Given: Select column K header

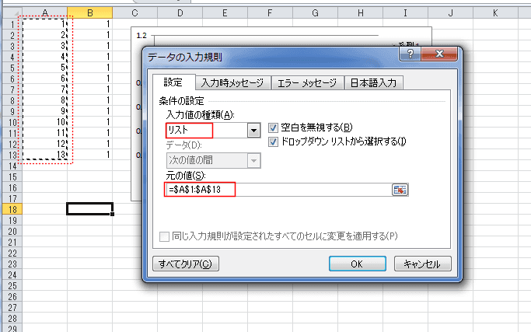Looking at the screenshot, I should click(495, 13).
